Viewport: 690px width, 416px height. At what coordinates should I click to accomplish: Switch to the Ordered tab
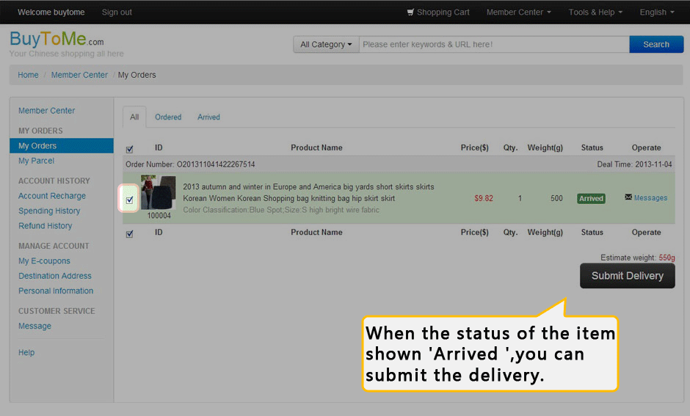[x=168, y=117]
